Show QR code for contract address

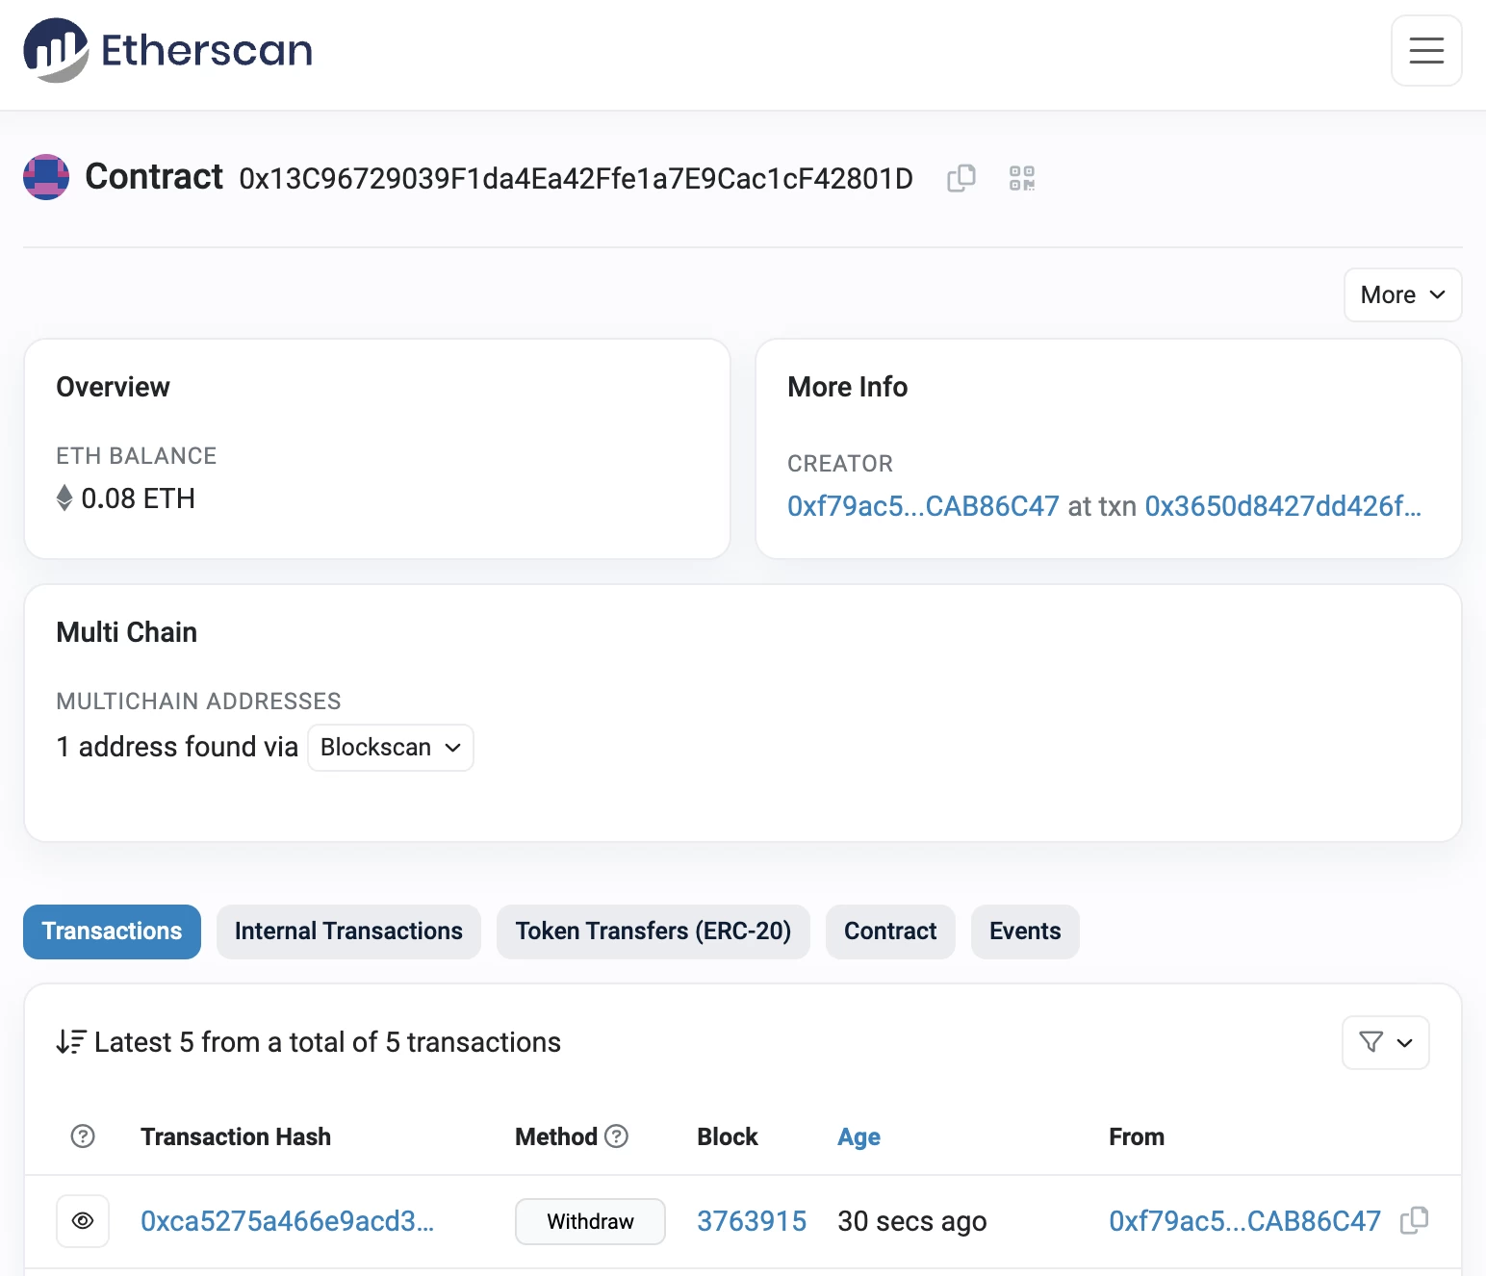(1022, 178)
